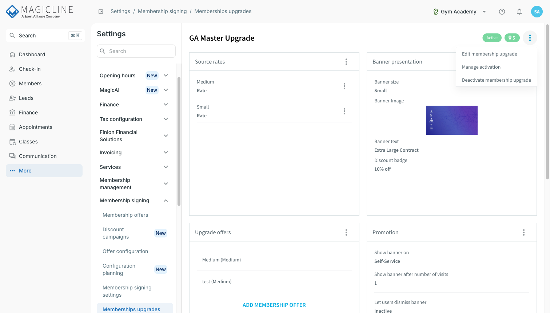
Task: Open Configuration planning settings page
Action: (135, 269)
